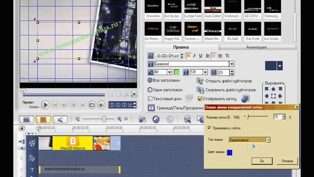This screenshot has width=314, height=177.
Task: Click the Открыть файл субтитров icon
Action: click(x=200, y=81)
